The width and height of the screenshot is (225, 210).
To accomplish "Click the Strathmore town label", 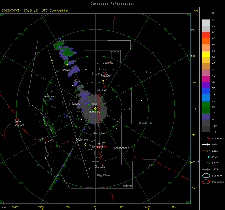I will [x=121, y=148].
